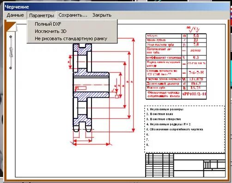Click note 3 В системе отверстия

point(164,119)
